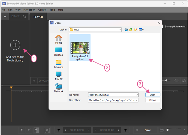The height and width of the screenshot is (135, 188).
Task: Open the View menu
Action: pos(18,10)
